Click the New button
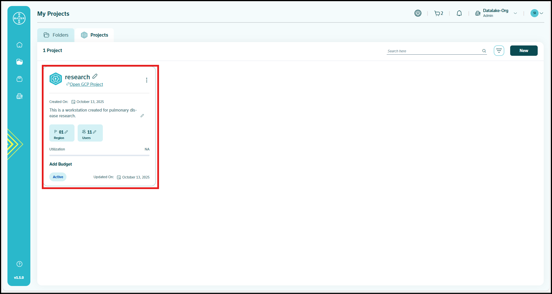 tap(524, 51)
